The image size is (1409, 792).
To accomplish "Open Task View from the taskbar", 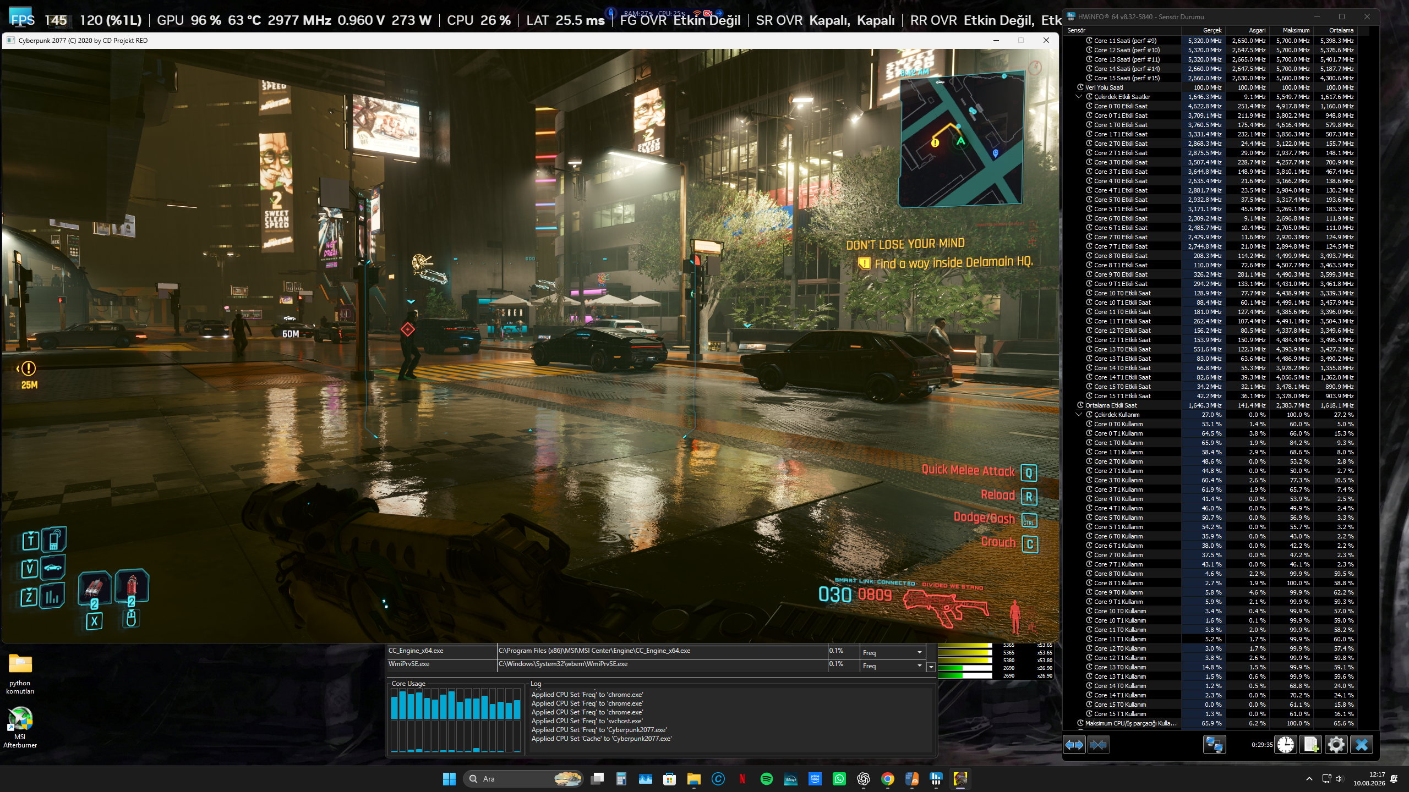I will point(597,779).
